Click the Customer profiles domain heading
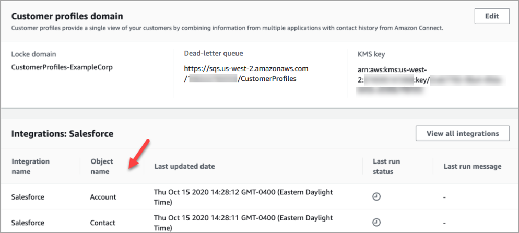Viewport: 519px width, 233px height. (67, 17)
